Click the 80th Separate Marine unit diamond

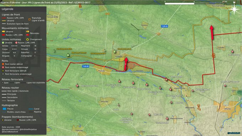[77, 86]
